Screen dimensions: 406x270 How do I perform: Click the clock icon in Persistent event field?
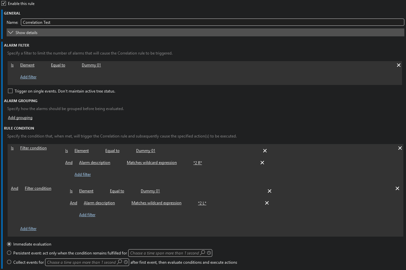coord(209,253)
